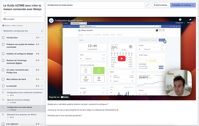Click TEXTE icon under Détection de la présence
199x126 pixels.
8,117
